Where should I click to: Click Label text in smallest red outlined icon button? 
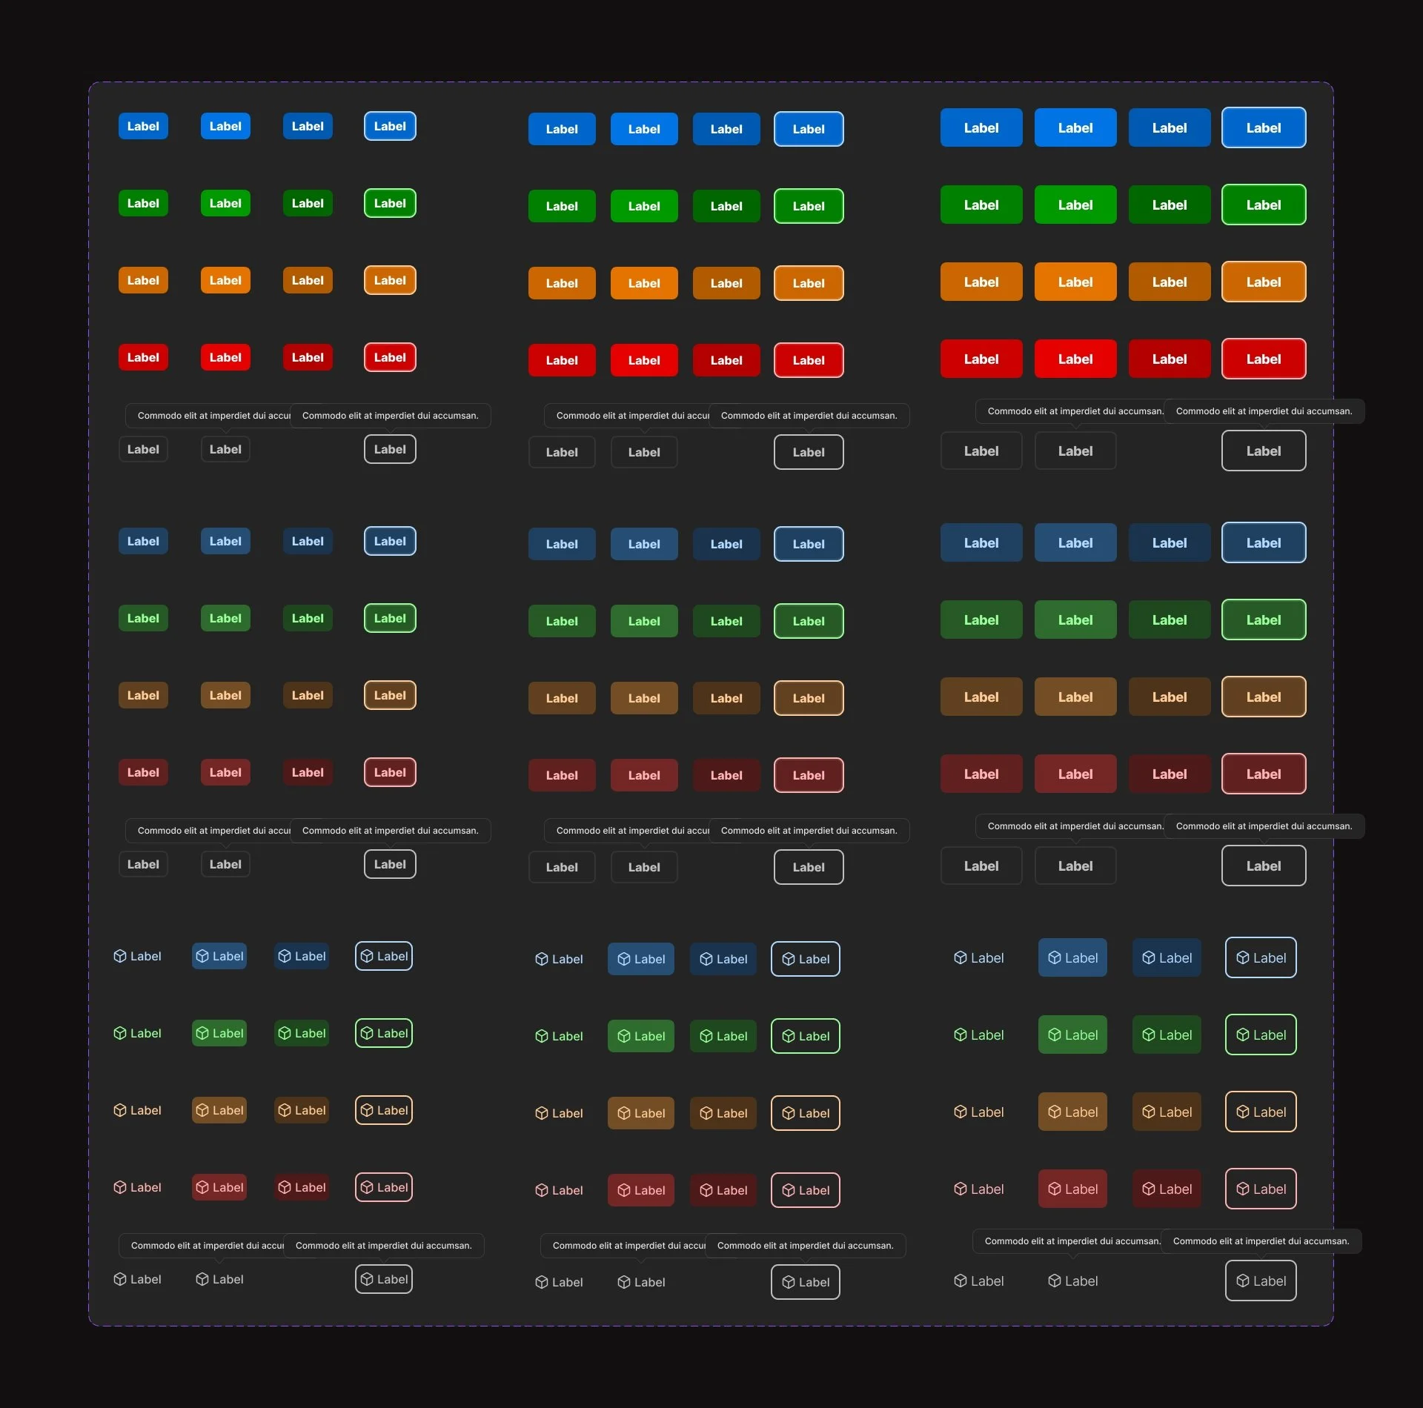(392, 1187)
